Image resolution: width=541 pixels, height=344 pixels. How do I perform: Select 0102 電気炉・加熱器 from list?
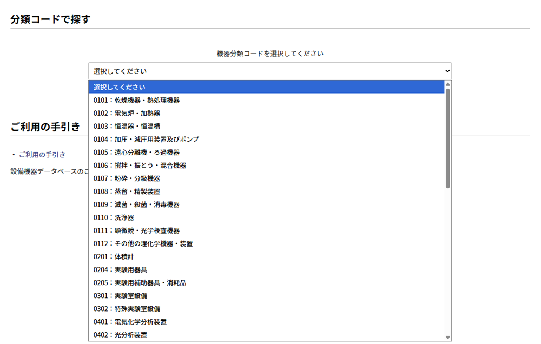pos(266,113)
